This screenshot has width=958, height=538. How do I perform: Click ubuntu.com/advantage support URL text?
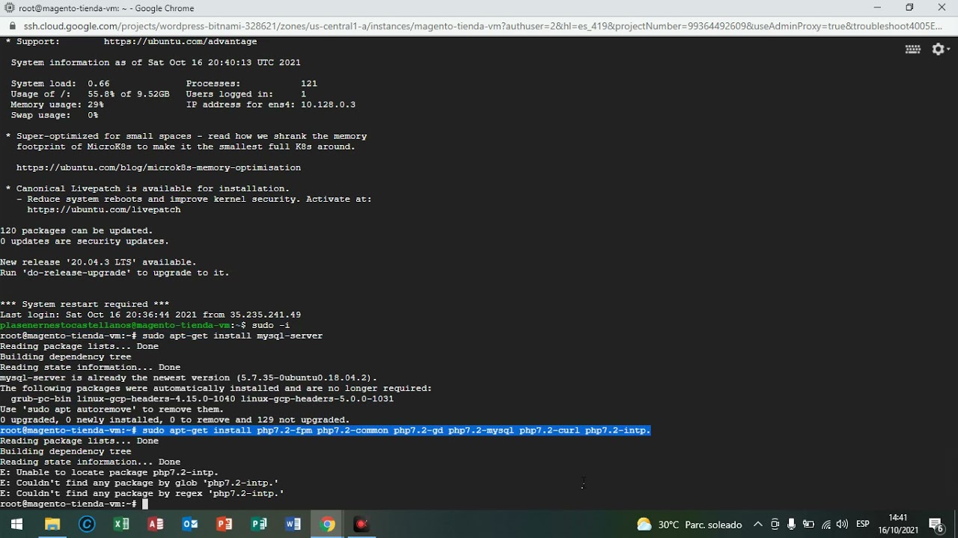180,42
